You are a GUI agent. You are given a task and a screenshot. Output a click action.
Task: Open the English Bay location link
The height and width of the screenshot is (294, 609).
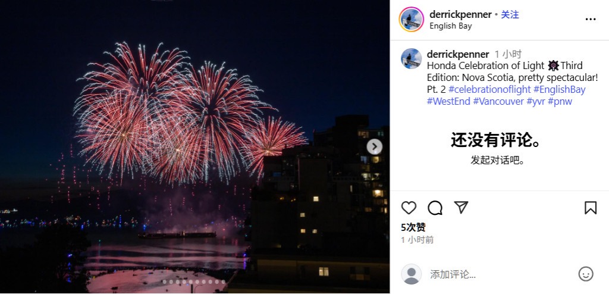pyautogui.click(x=451, y=26)
